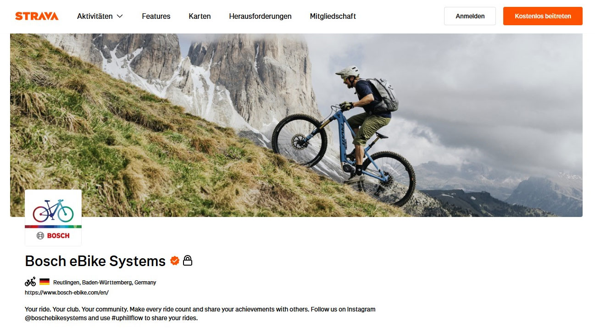Select Herausforderungen in the top menu
595x328 pixels.
click(x=260, y=16)
